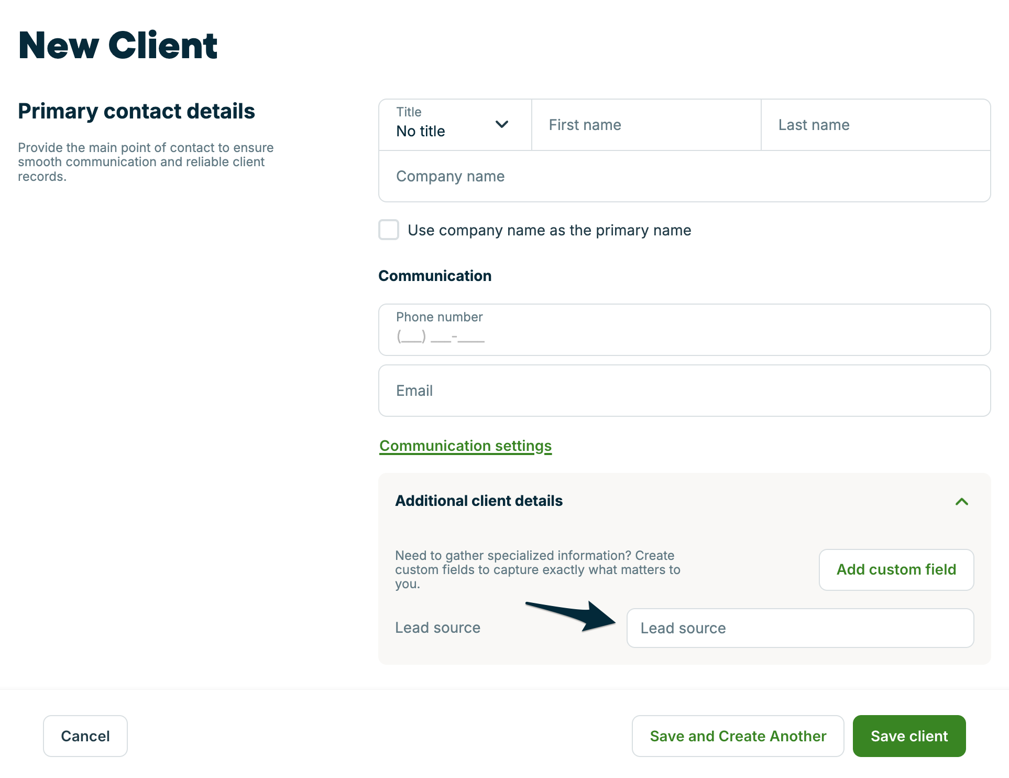Image resolution: width=1009 pixels, height=778 pixels.
Task: Click the 'Primary contact details' heading
Action: [136, 111]
